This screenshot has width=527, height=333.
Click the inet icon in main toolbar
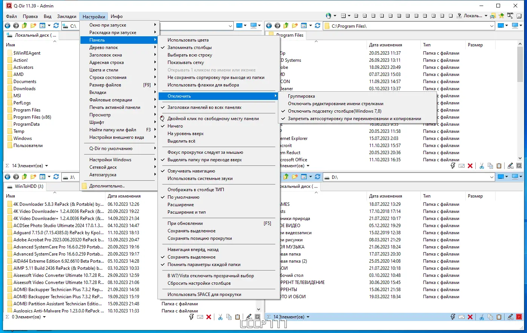point(459,16)
